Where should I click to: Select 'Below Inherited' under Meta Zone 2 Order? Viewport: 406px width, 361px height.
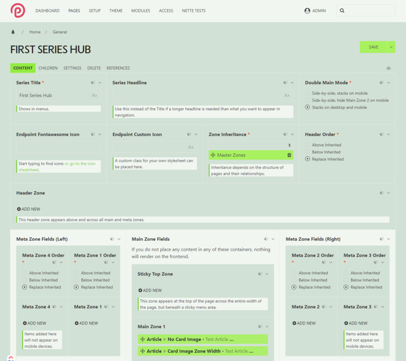coord(294,280)
